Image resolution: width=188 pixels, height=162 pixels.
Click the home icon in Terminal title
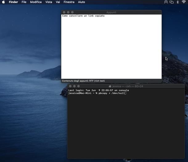point(110,86)
